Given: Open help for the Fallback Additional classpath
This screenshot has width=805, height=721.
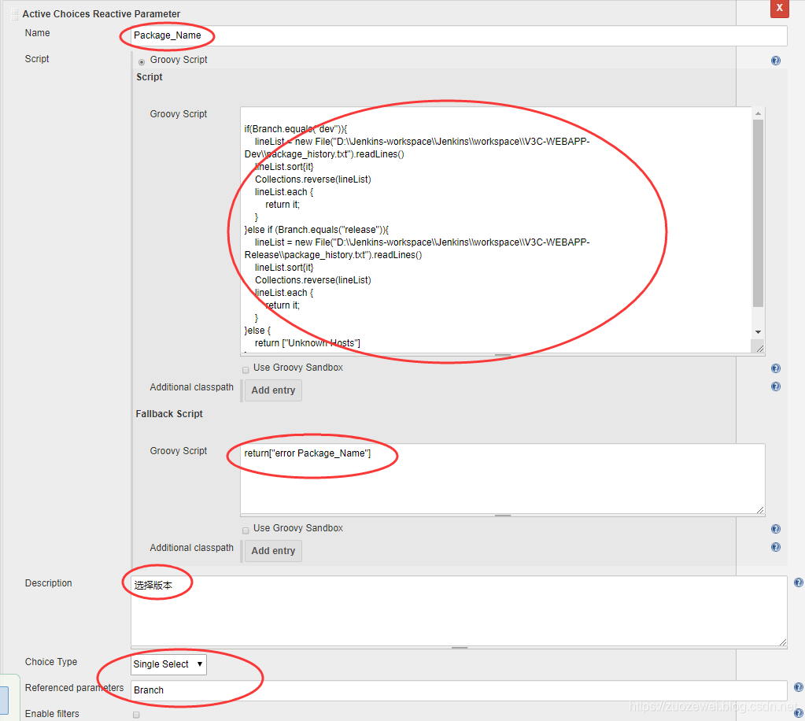Looking at the screenshot, I should [x=776, y=547].
